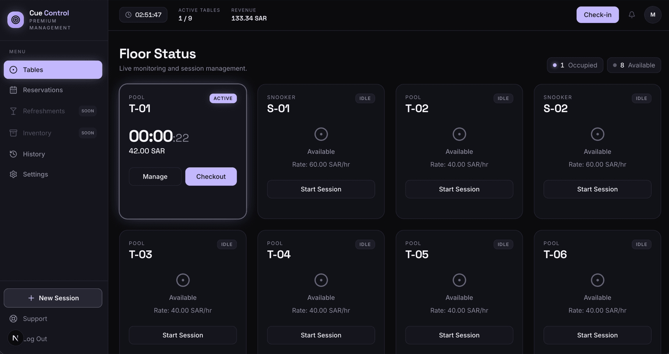Click the 42.00 SAR amount on T-01

pyautogui.click(x=147, y=151)
